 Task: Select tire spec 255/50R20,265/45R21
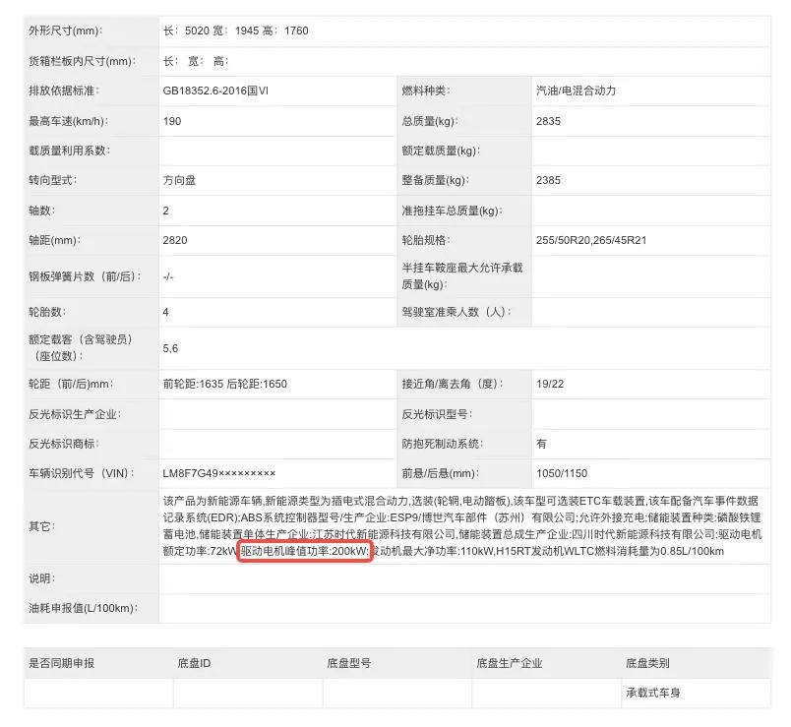[x=591, y=241]
